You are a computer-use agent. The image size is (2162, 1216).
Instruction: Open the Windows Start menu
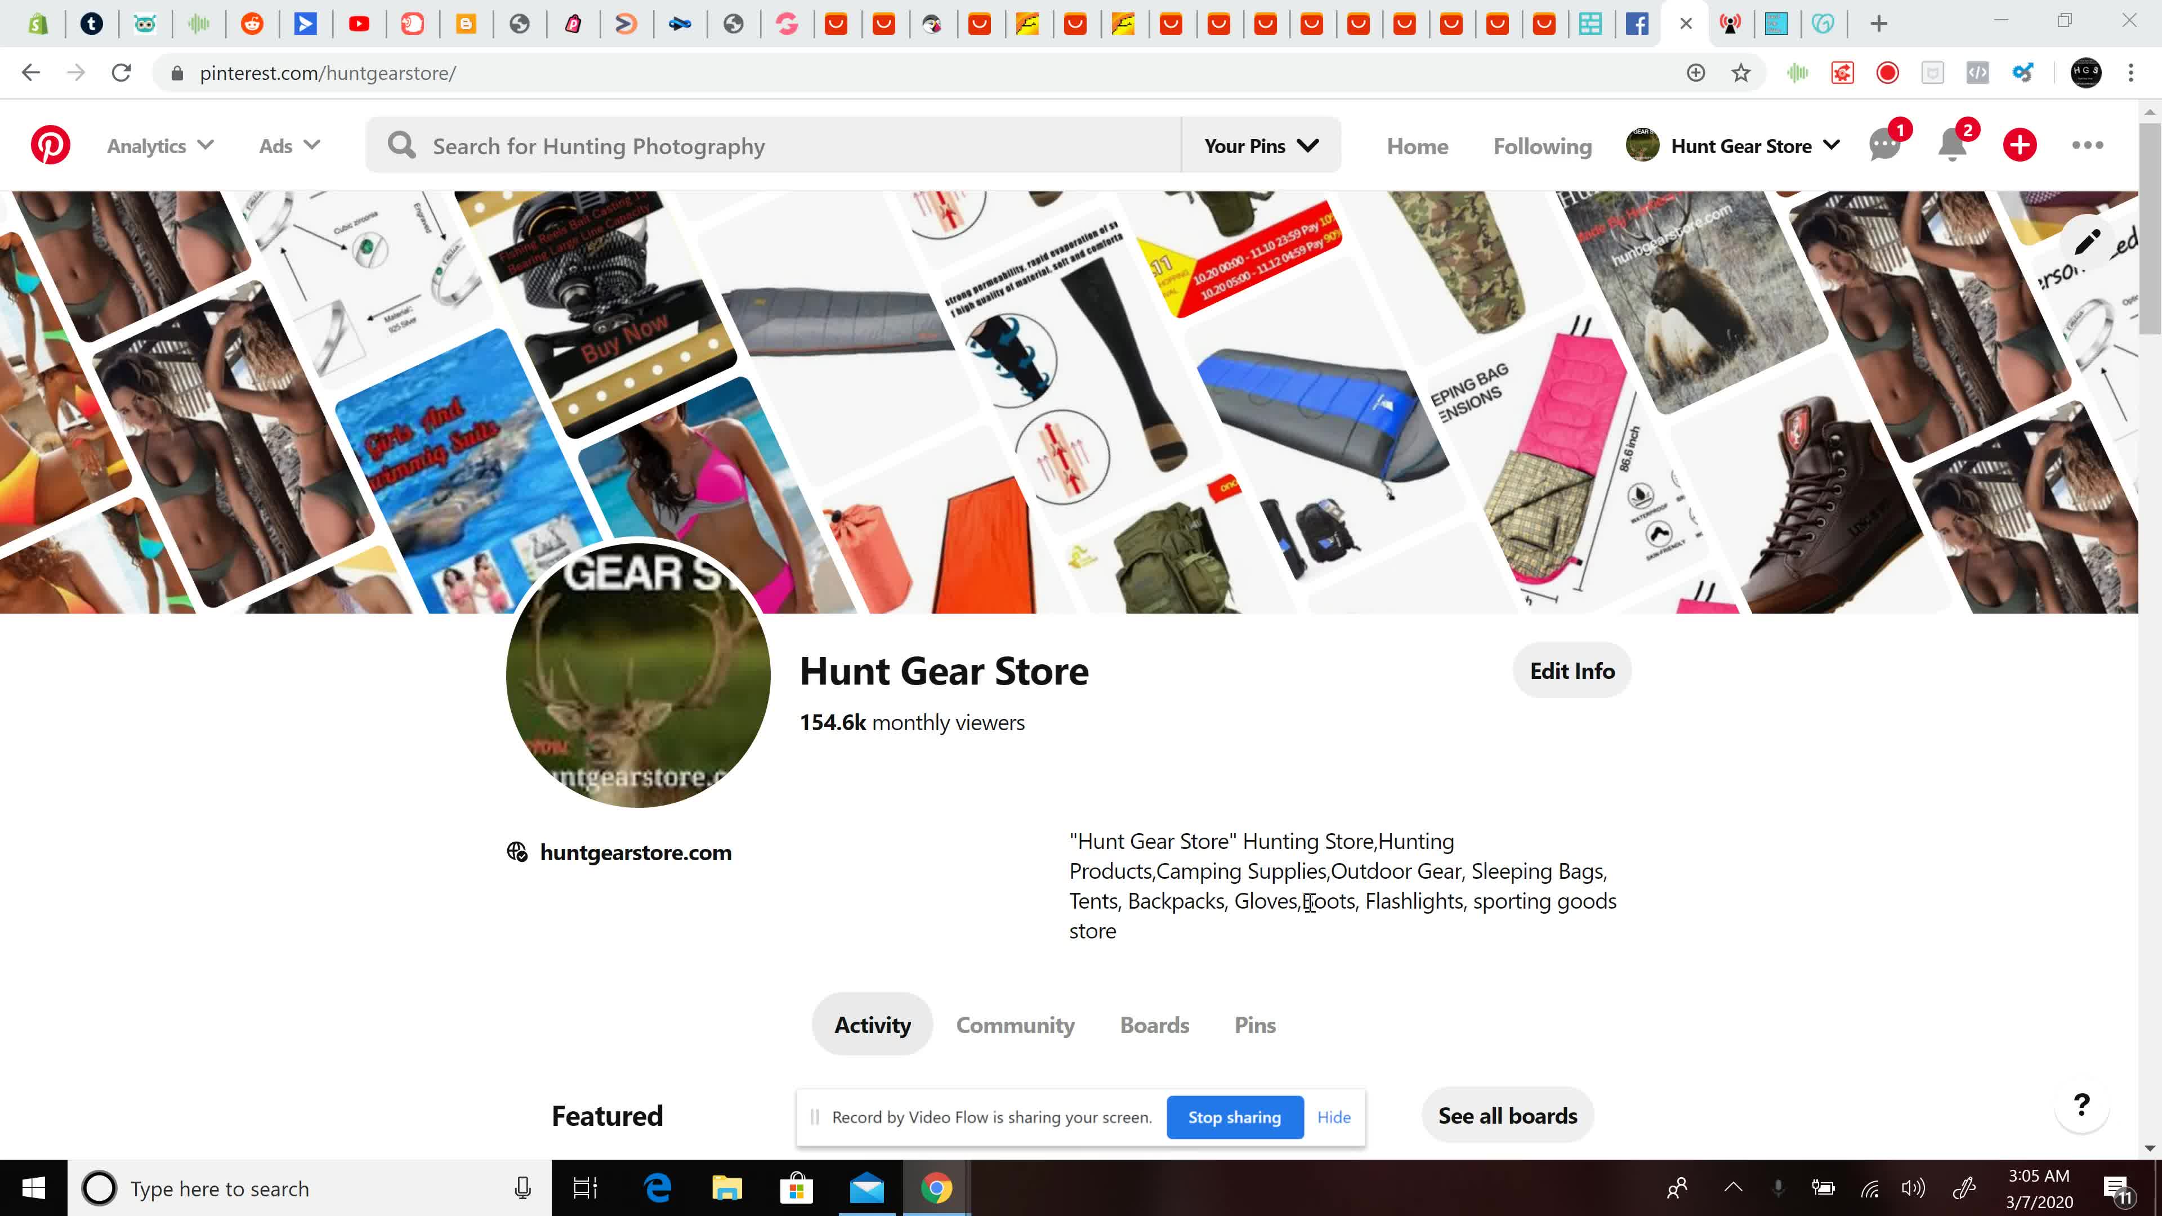(34, 1188)
